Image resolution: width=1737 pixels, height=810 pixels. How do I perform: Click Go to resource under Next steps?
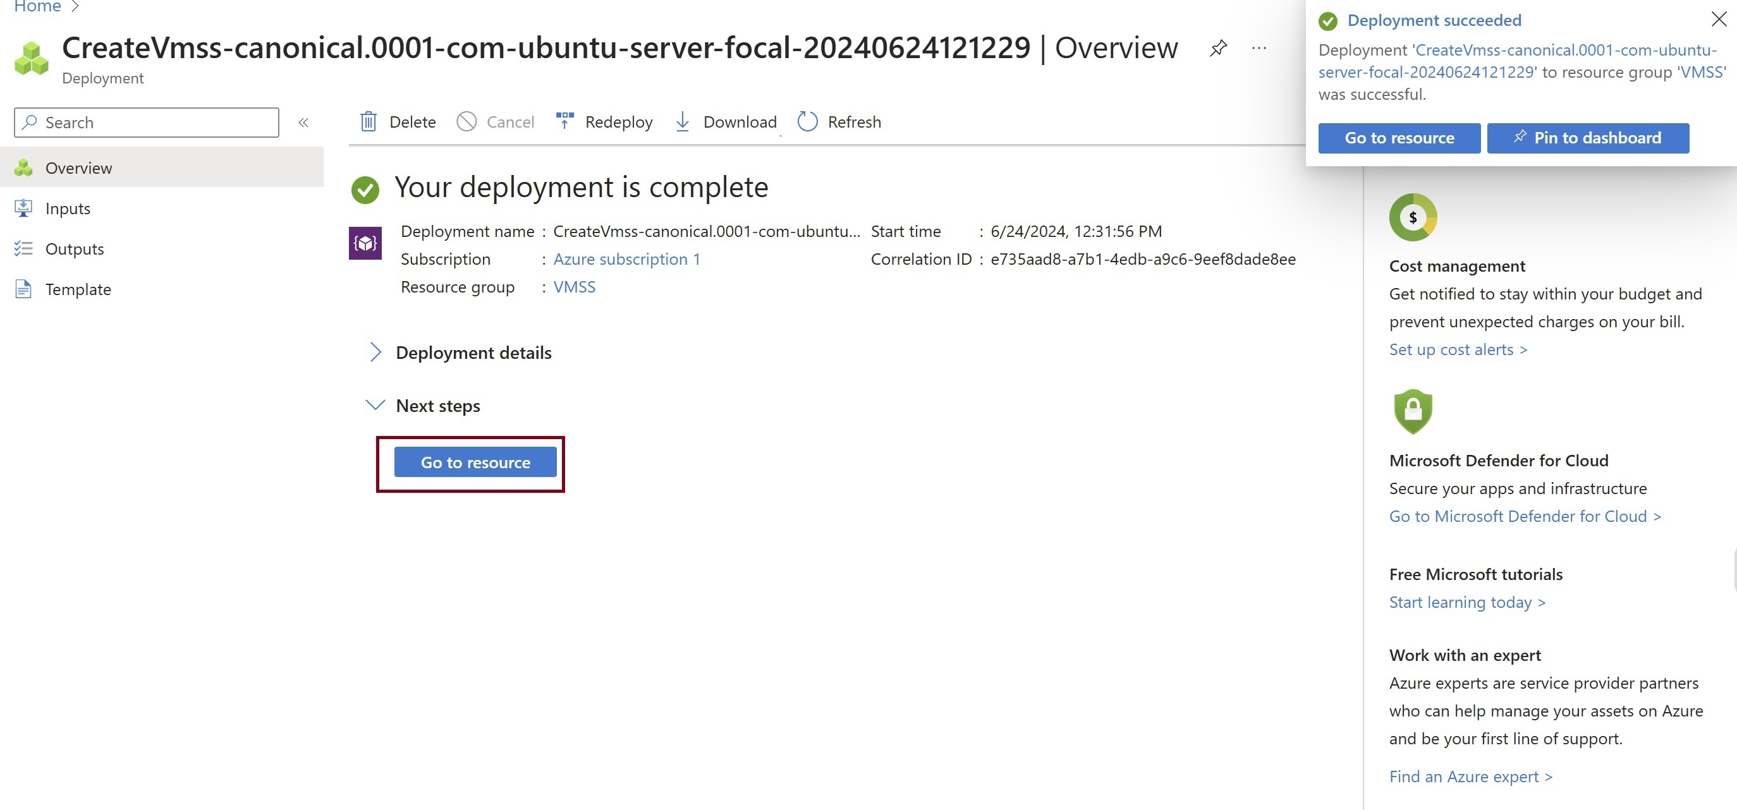tap(475, 463)
